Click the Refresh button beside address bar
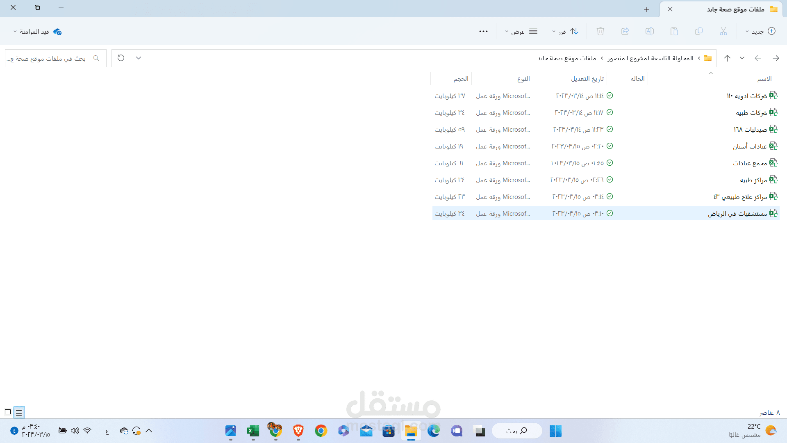 click(121, 58)
